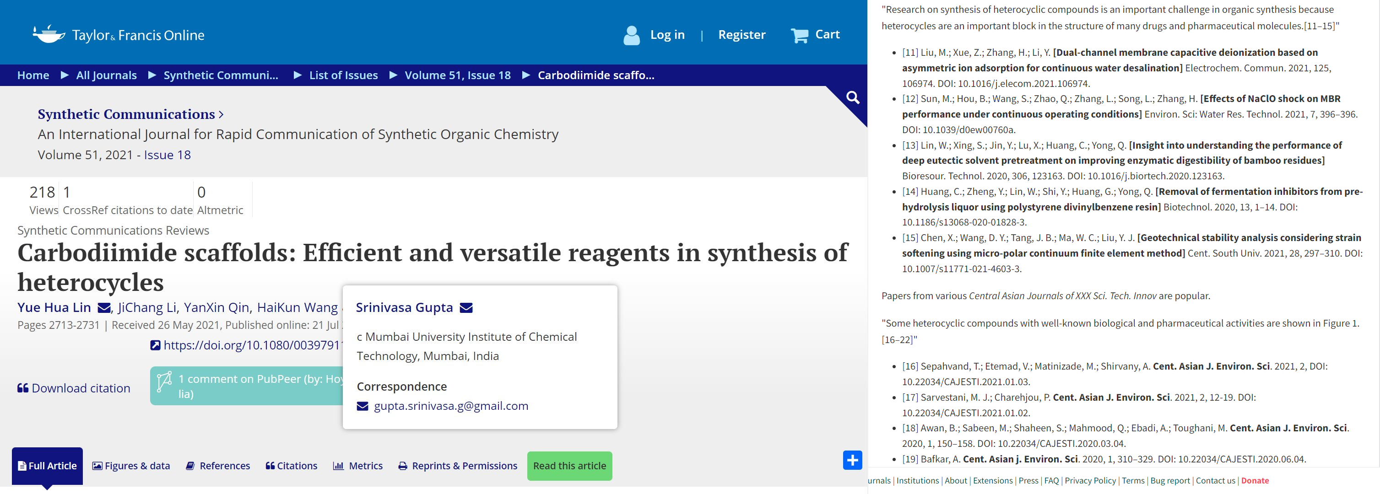This screenshot has width=1380, height=494.
Task: Click the user profile icon beside Log in
Action: pos(631,35)
